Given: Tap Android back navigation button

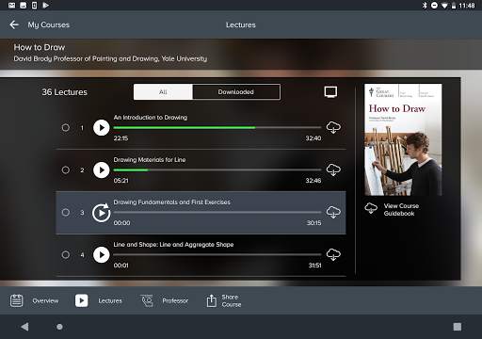Looking at the screenshot, I should click(24, 327).
